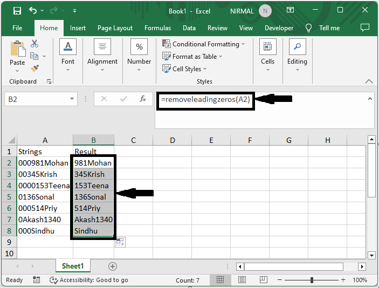This screenshot has height=288, width=379.
Task: Click the Paste clipboard icon
Action: [17, 49]
